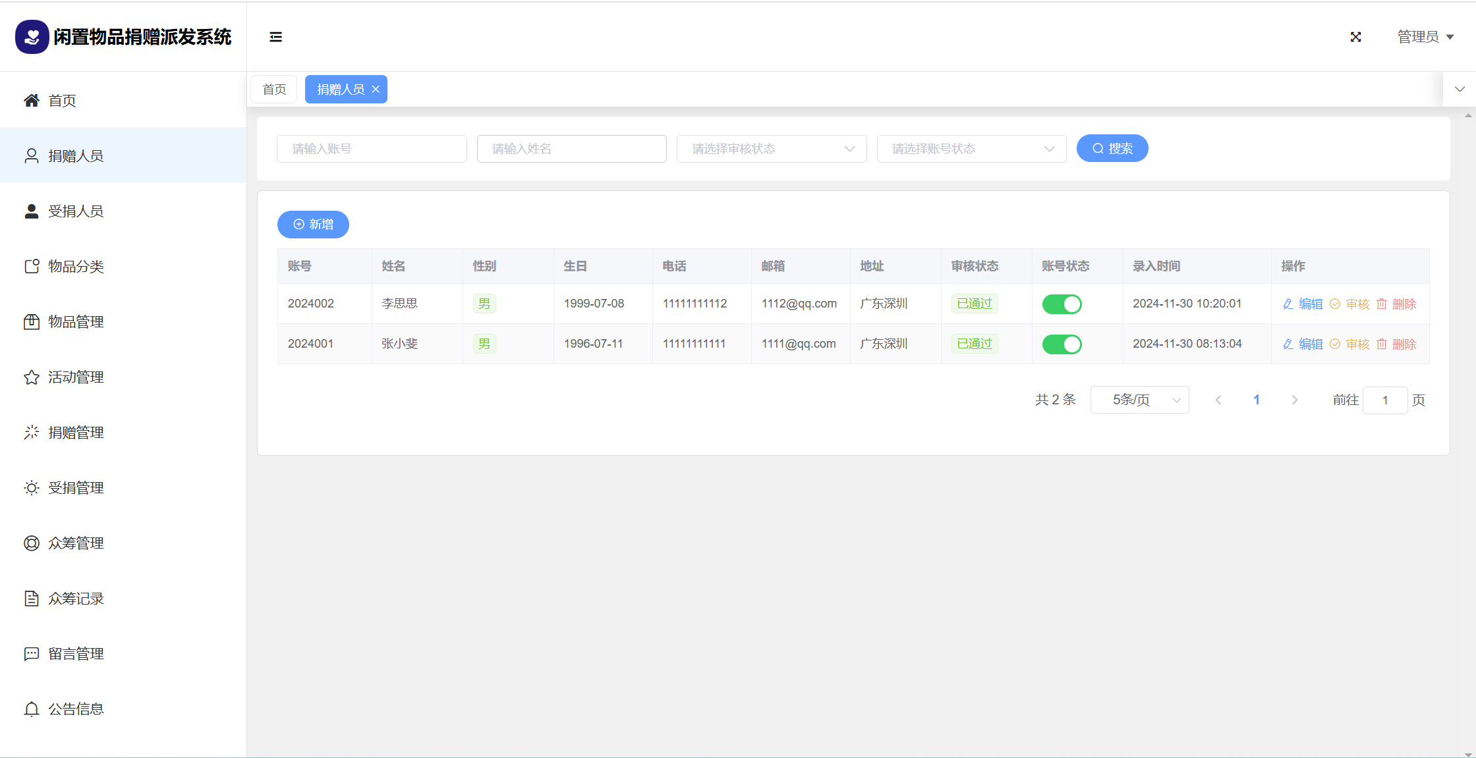Select 受捐人员 in the sidebar
Image resolution: width=1476 pixels, height=758 pixels.
[x=75, y=211]
